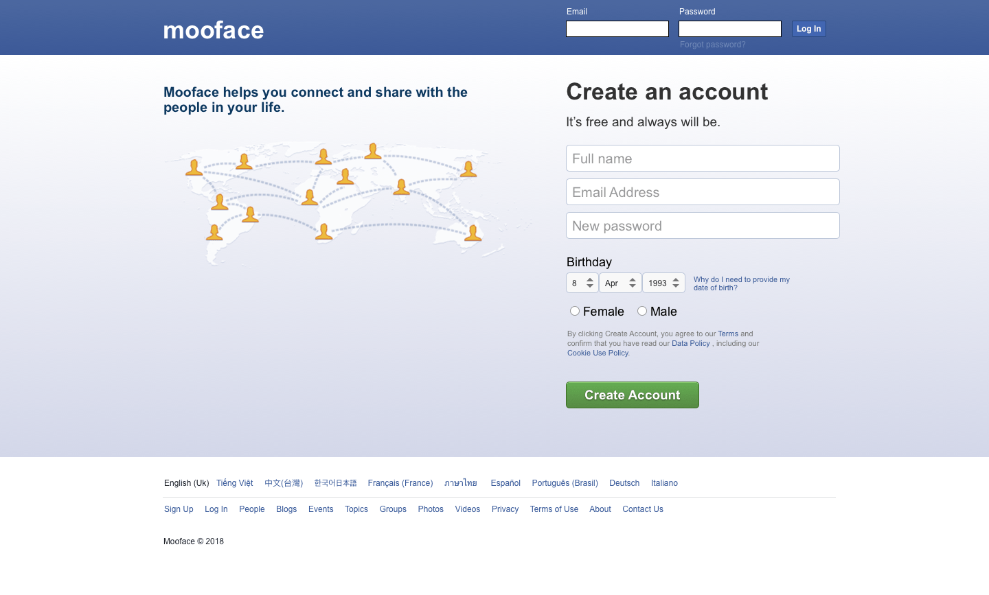This screenshot has height=595, width=989.
Task: Click the New password field
Action: point(703,225)
